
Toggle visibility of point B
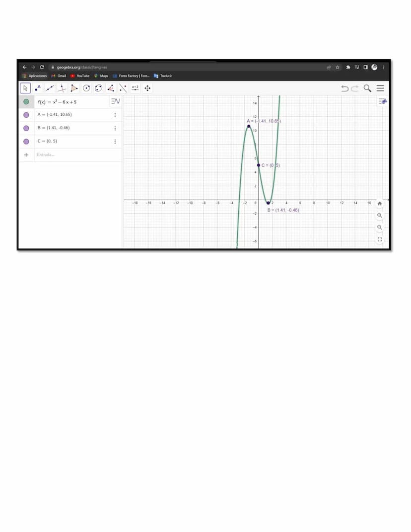point(26,128)
